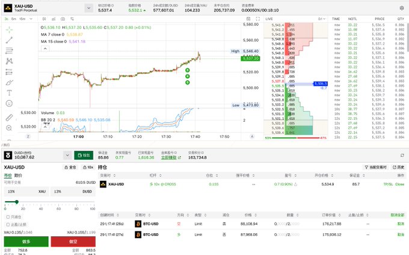
Task: Click the external link icon beside green link
Action: 179,158
